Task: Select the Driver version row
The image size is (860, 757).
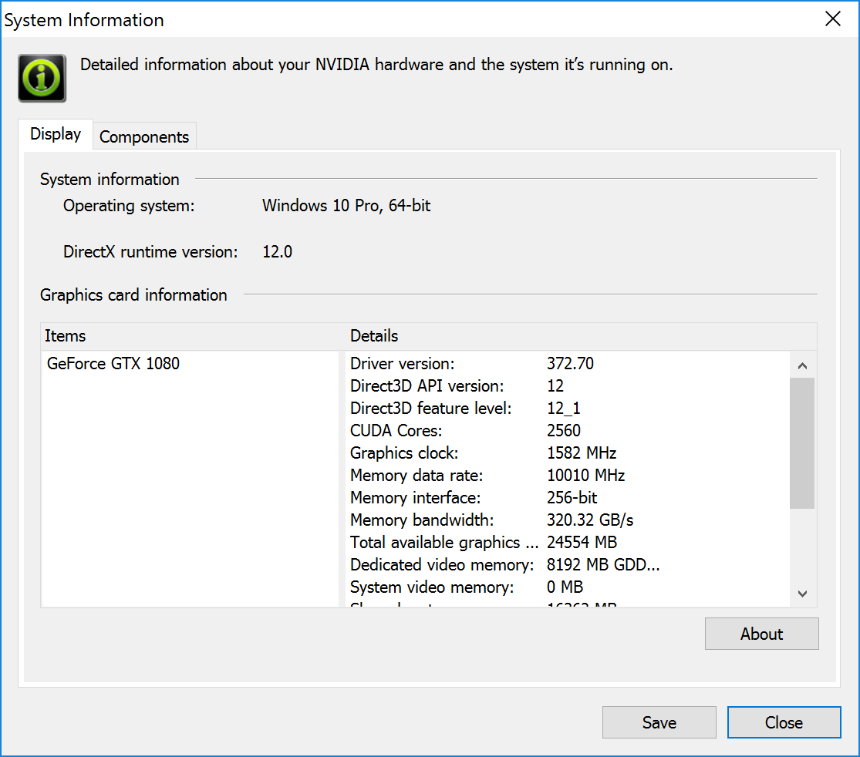Action: click(x=471, y=363)
